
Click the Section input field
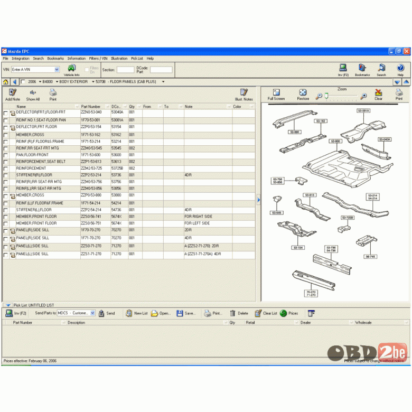(x=125, y=70)
